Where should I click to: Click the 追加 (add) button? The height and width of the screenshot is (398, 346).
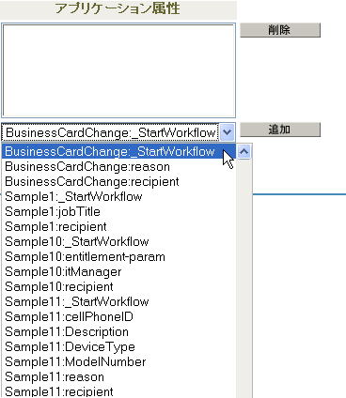(280, 130)
